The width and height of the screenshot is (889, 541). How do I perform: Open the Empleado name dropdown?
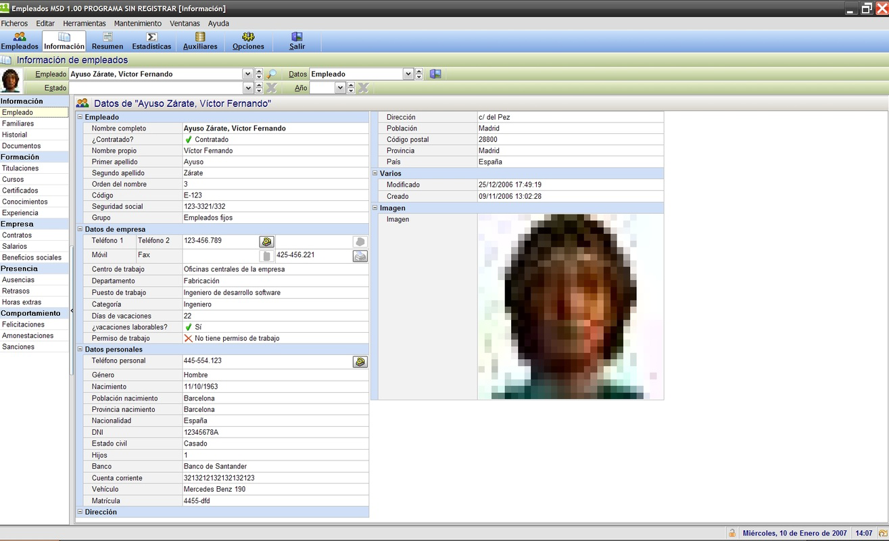click(247, 74)
